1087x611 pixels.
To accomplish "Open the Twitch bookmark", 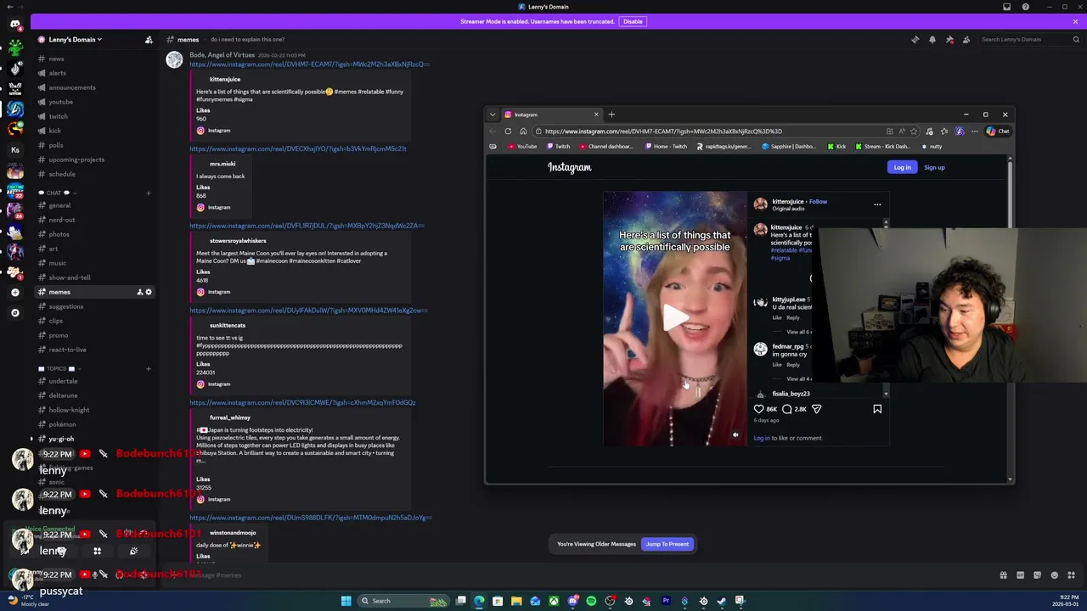I will pos(558,147).
